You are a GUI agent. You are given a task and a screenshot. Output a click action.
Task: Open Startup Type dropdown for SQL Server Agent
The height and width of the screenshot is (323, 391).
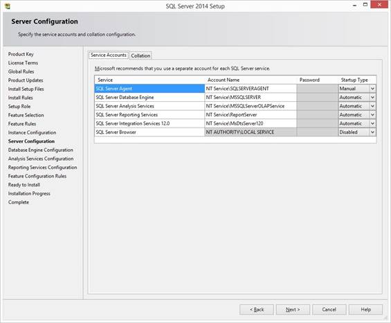coord(372,89)
